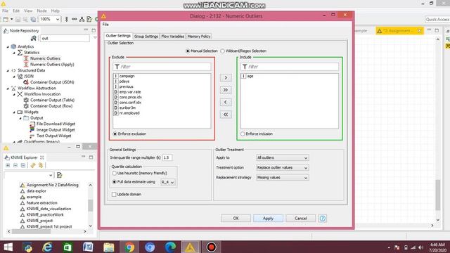Click the Numeric Outliers node icon

pyautogui.click(x=26, y=58)
